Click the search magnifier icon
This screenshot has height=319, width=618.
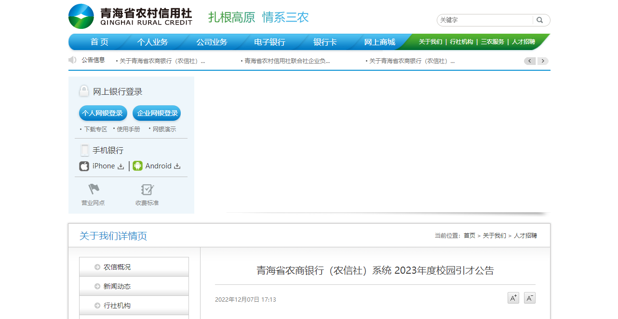(x=540, y=20)
